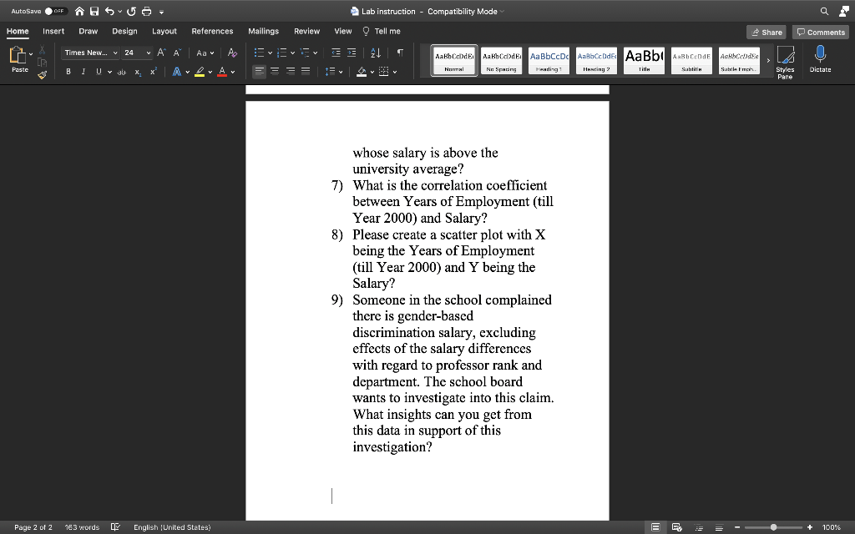Toggle show paragraph marks pilcrow
This screenshot has height=534, width=855.
(400, 53)
